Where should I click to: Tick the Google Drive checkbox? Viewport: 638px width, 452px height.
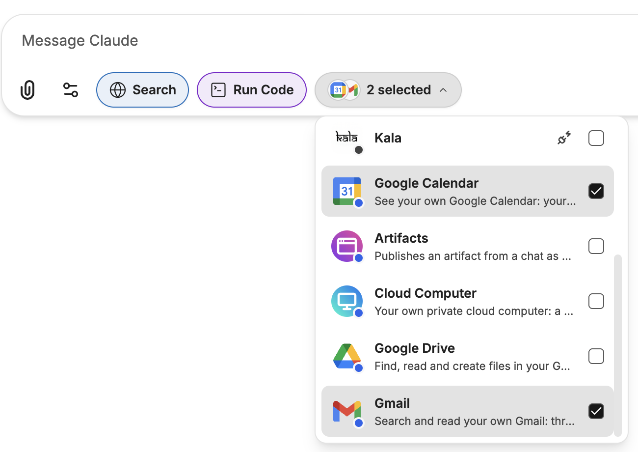(596, 356)
